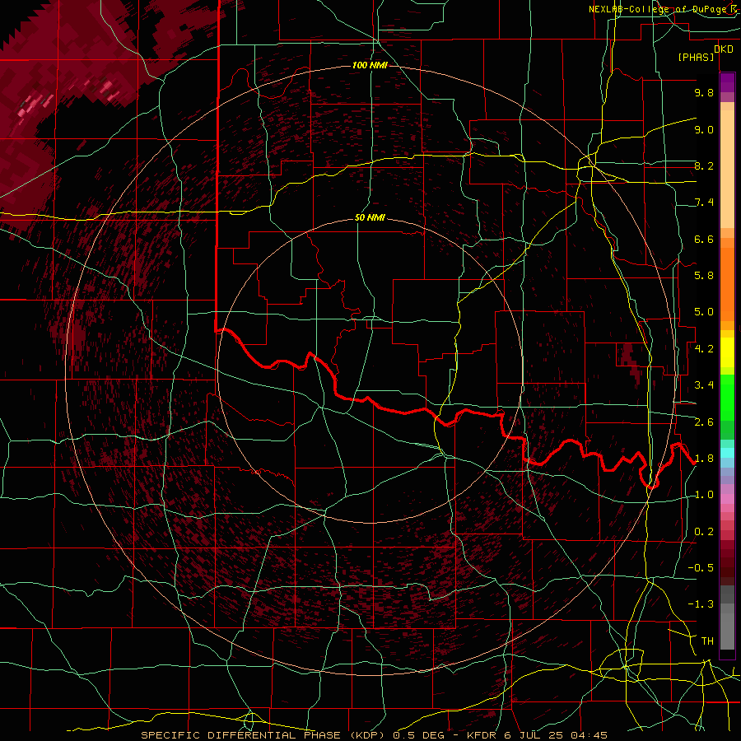
Task: Click the "DKD" label above the color scale
Action: 724,49
